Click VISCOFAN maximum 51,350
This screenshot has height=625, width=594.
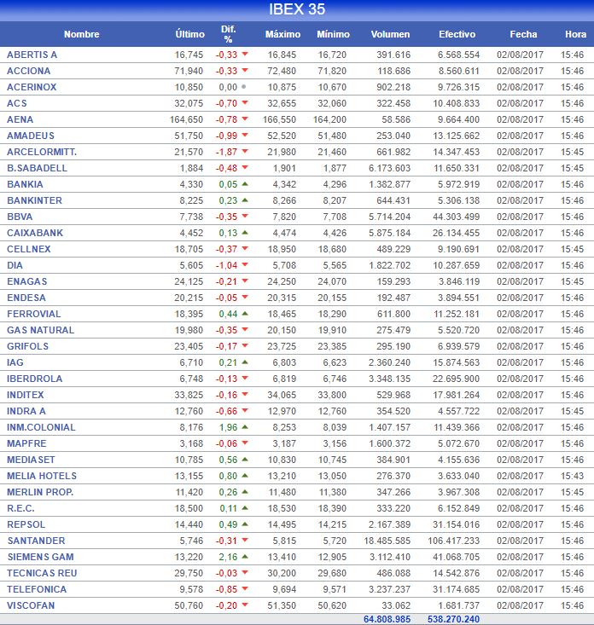pyautogui.click(x=282, y=605)
